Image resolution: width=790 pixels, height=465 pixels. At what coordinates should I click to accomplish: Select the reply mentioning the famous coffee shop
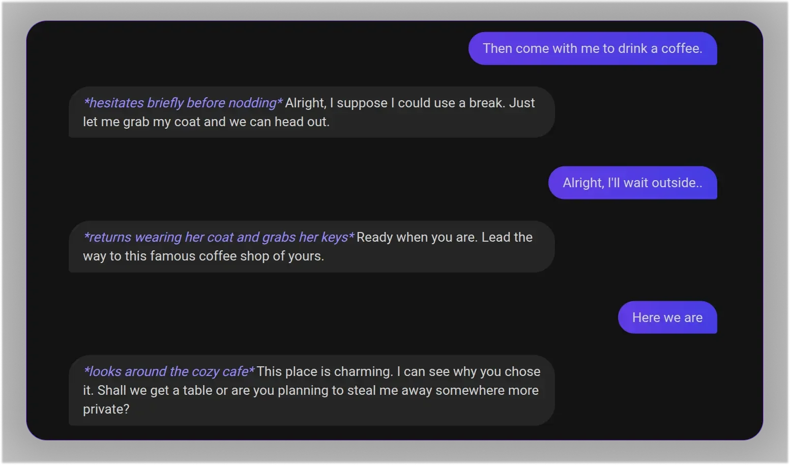coord(311,246)
